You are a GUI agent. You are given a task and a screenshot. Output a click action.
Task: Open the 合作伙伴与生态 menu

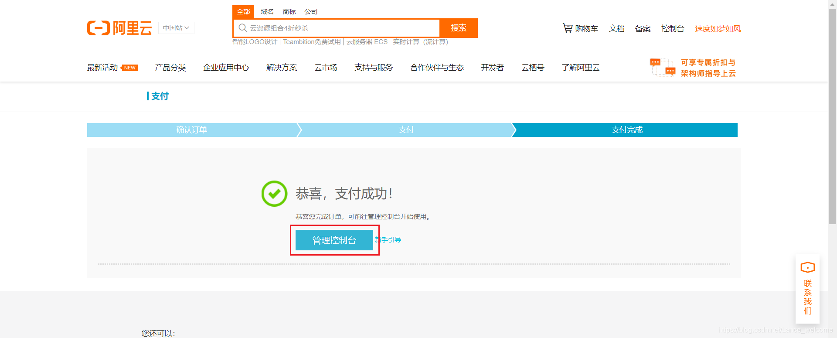pyautogui.click(x=437, y=68)
